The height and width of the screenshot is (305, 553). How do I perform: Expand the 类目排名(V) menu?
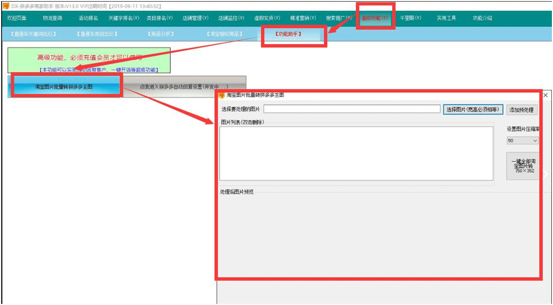point(160,18)
